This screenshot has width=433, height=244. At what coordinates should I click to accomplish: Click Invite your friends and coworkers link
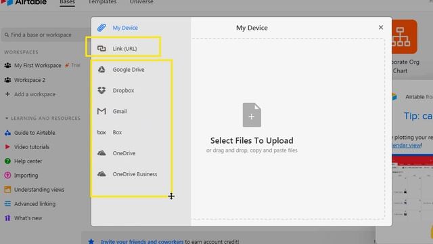point(142,241)
